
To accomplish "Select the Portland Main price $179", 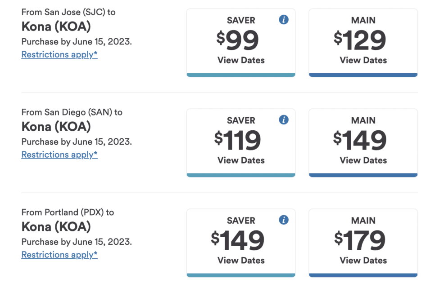I will (x=360, y=241).
